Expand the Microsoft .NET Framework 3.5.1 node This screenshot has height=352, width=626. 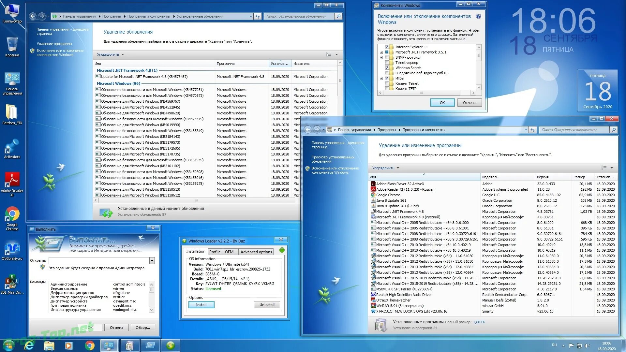click(381, 52)
